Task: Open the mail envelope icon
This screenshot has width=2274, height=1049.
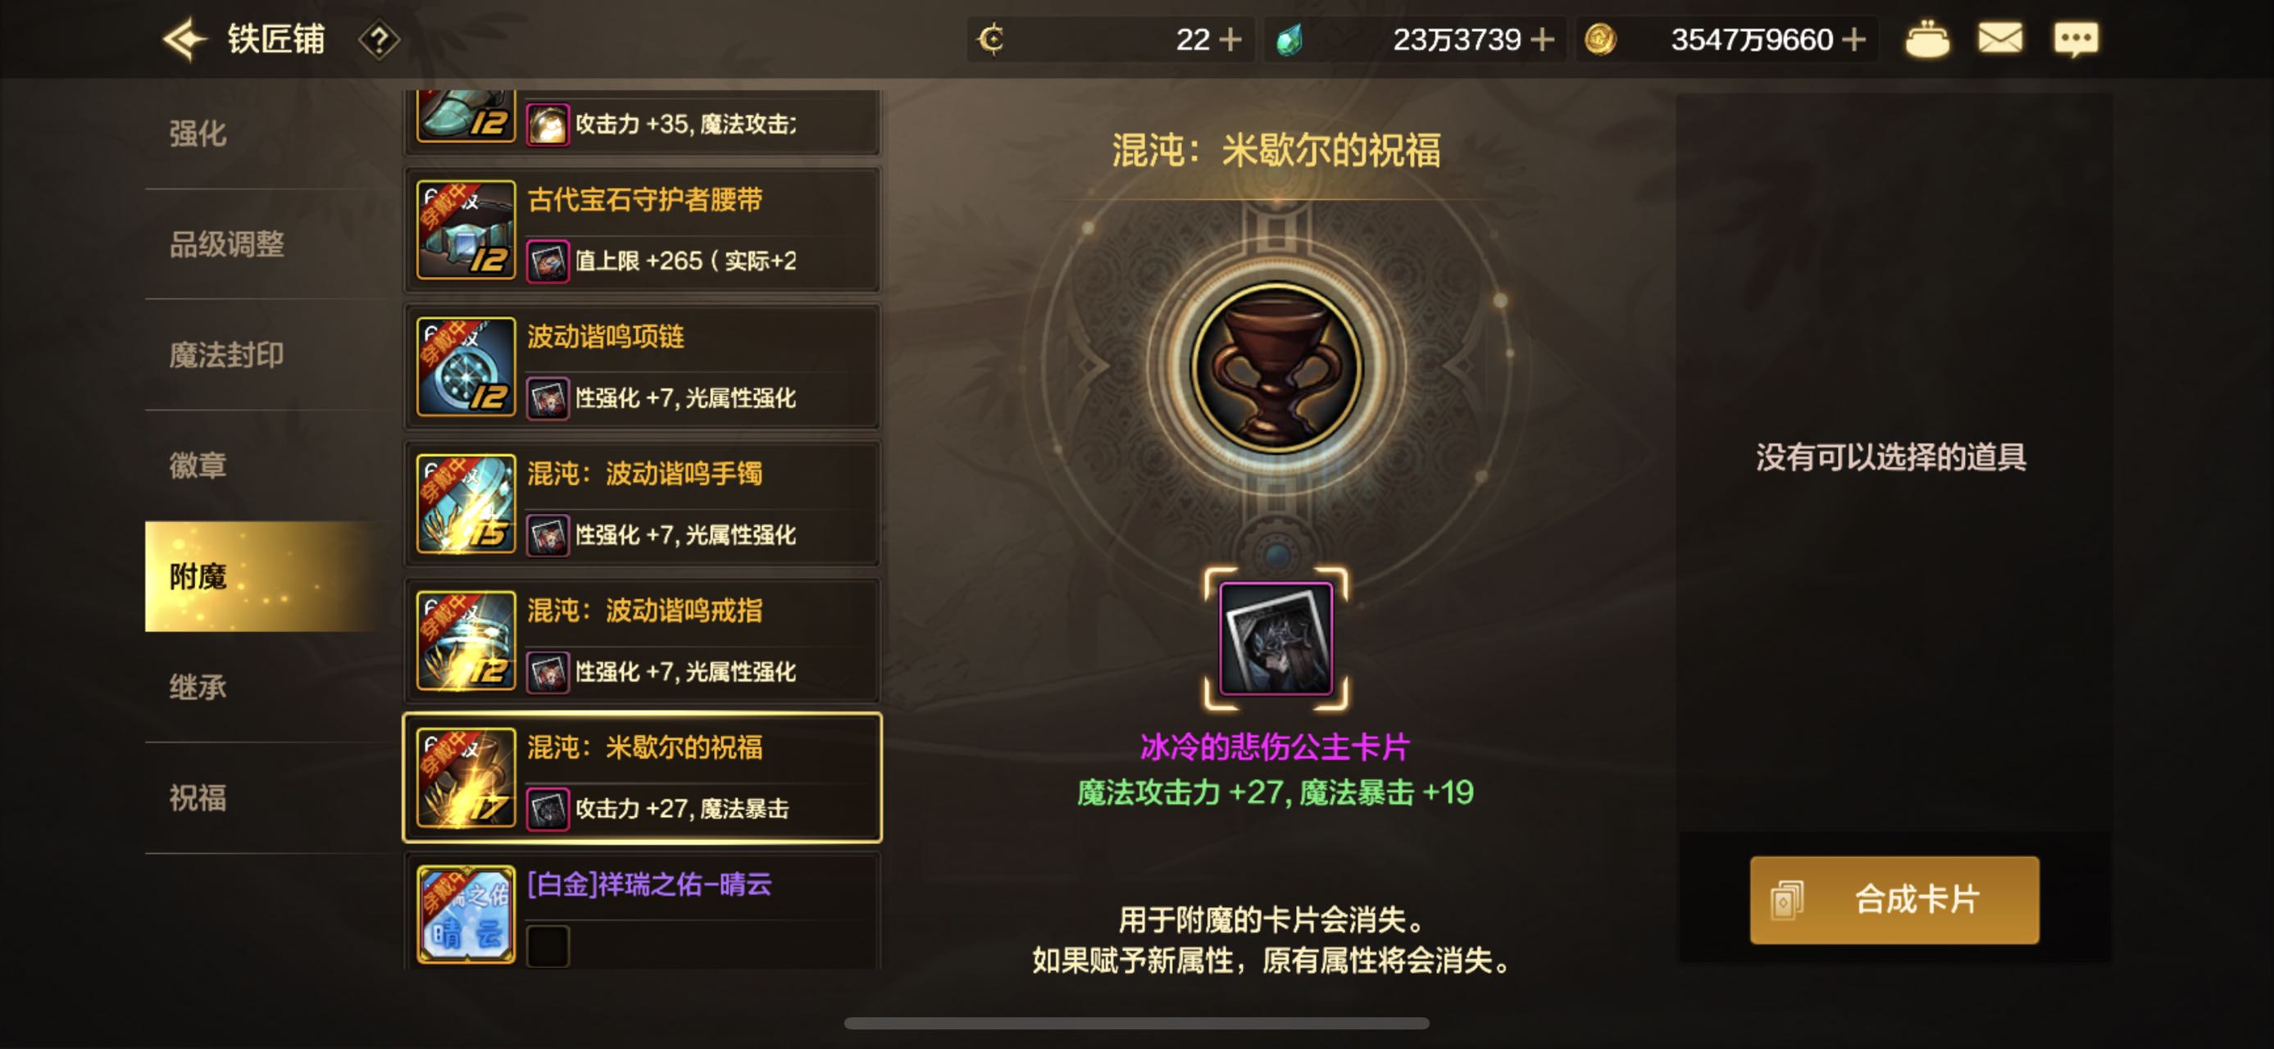Action: click(x=1999, y=39)
